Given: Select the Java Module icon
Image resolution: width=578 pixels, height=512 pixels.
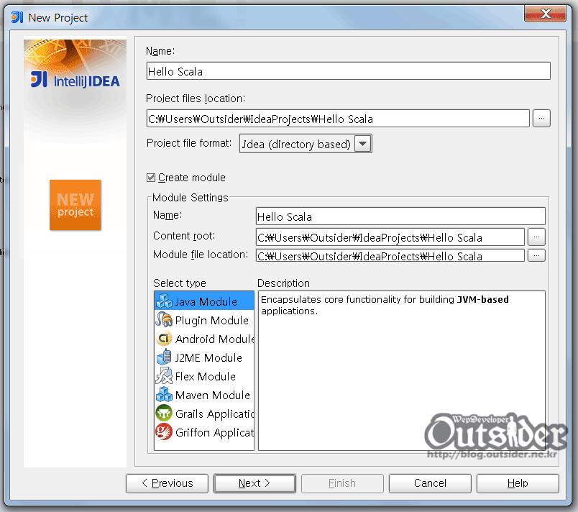Looking at the screenshot, I should [164, 301].
